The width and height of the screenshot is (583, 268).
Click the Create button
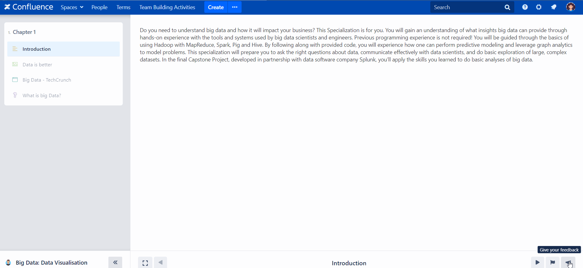tap(216, 7)
